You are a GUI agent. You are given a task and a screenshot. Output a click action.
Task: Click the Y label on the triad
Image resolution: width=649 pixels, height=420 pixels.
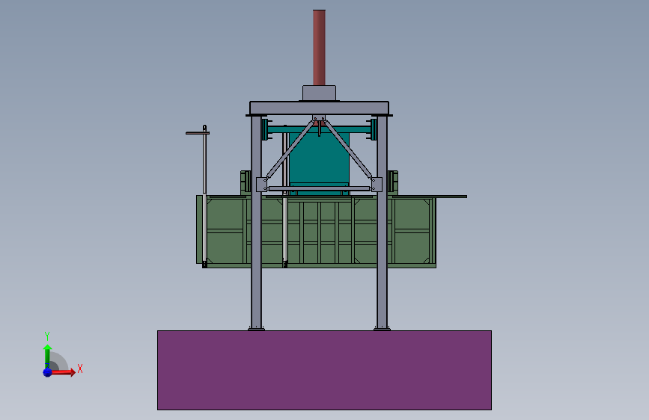coord(47,336)
